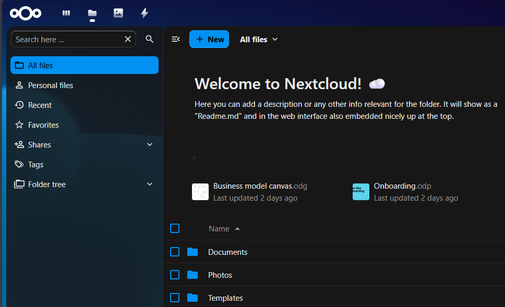Click the Templates folder icon
The image size is (505, 307).
tap(193, 298)
